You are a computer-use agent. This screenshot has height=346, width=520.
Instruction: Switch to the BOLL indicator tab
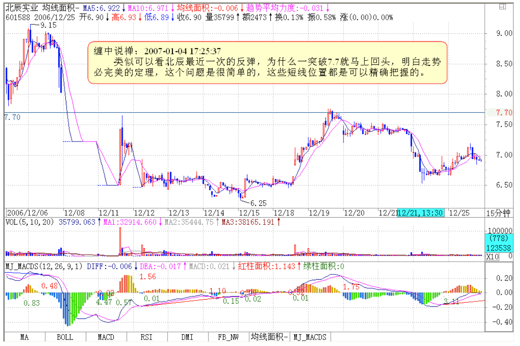pyautogui.click(x=65, y=337)
